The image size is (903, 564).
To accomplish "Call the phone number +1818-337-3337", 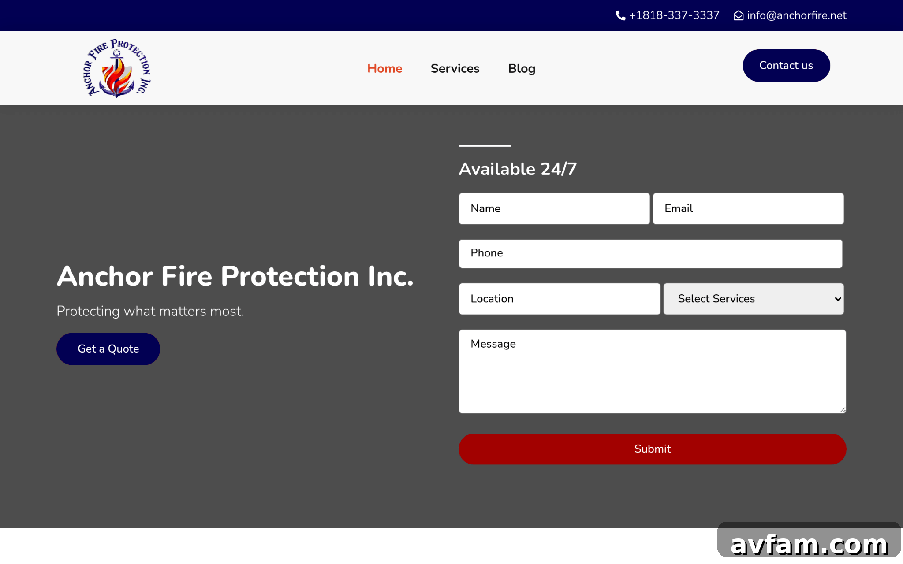I will (674, 15).
